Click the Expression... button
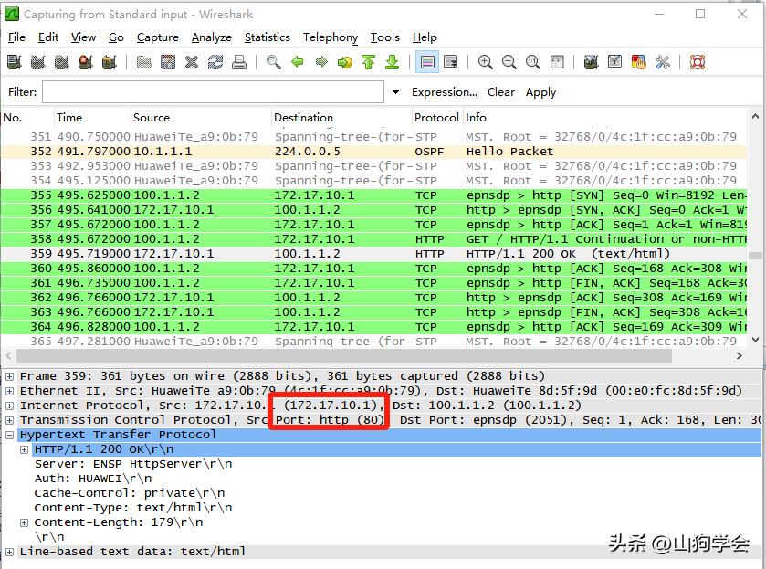This screenshot has width=766, height=569. tap(444, 92)
